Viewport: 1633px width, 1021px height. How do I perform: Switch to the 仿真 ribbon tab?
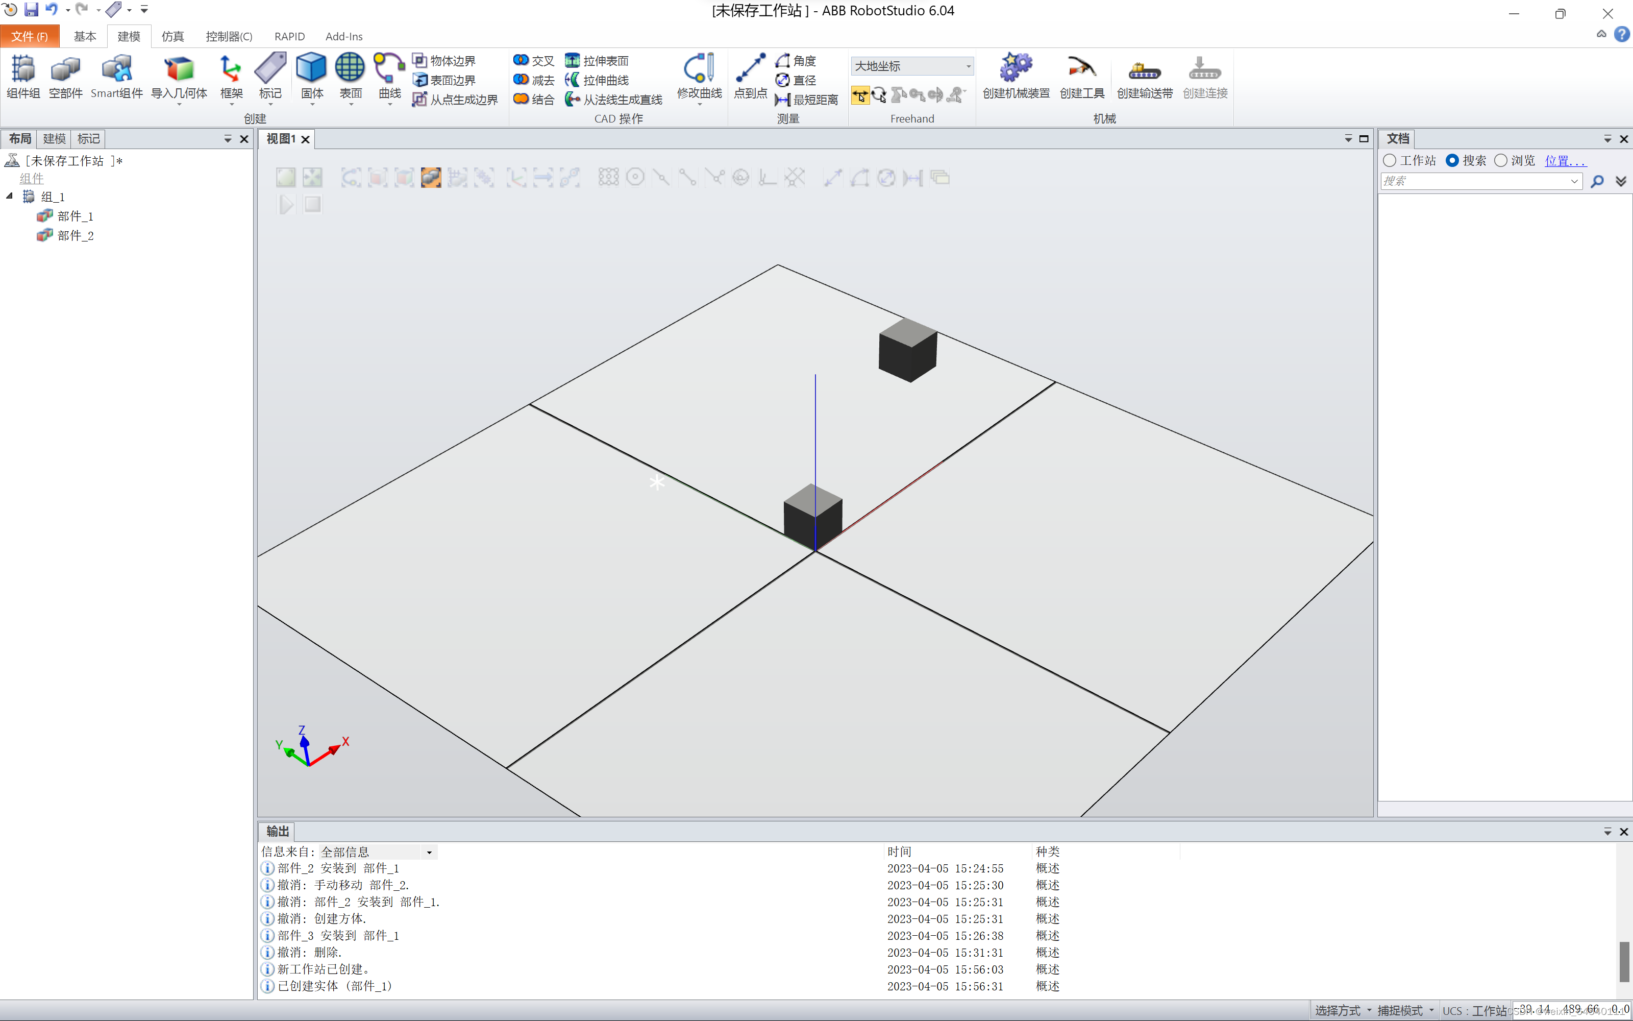pyautogui.click(x=173, y=36)
